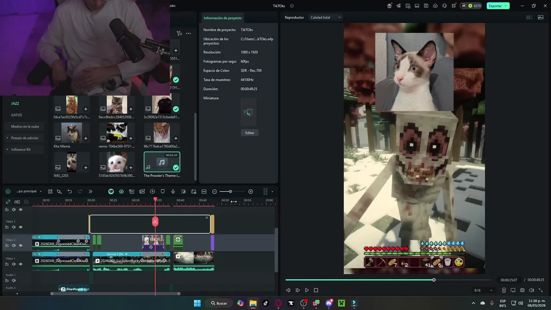
Task: Click the undo arrow in timeline toolbar
Action: coord(70,191)
